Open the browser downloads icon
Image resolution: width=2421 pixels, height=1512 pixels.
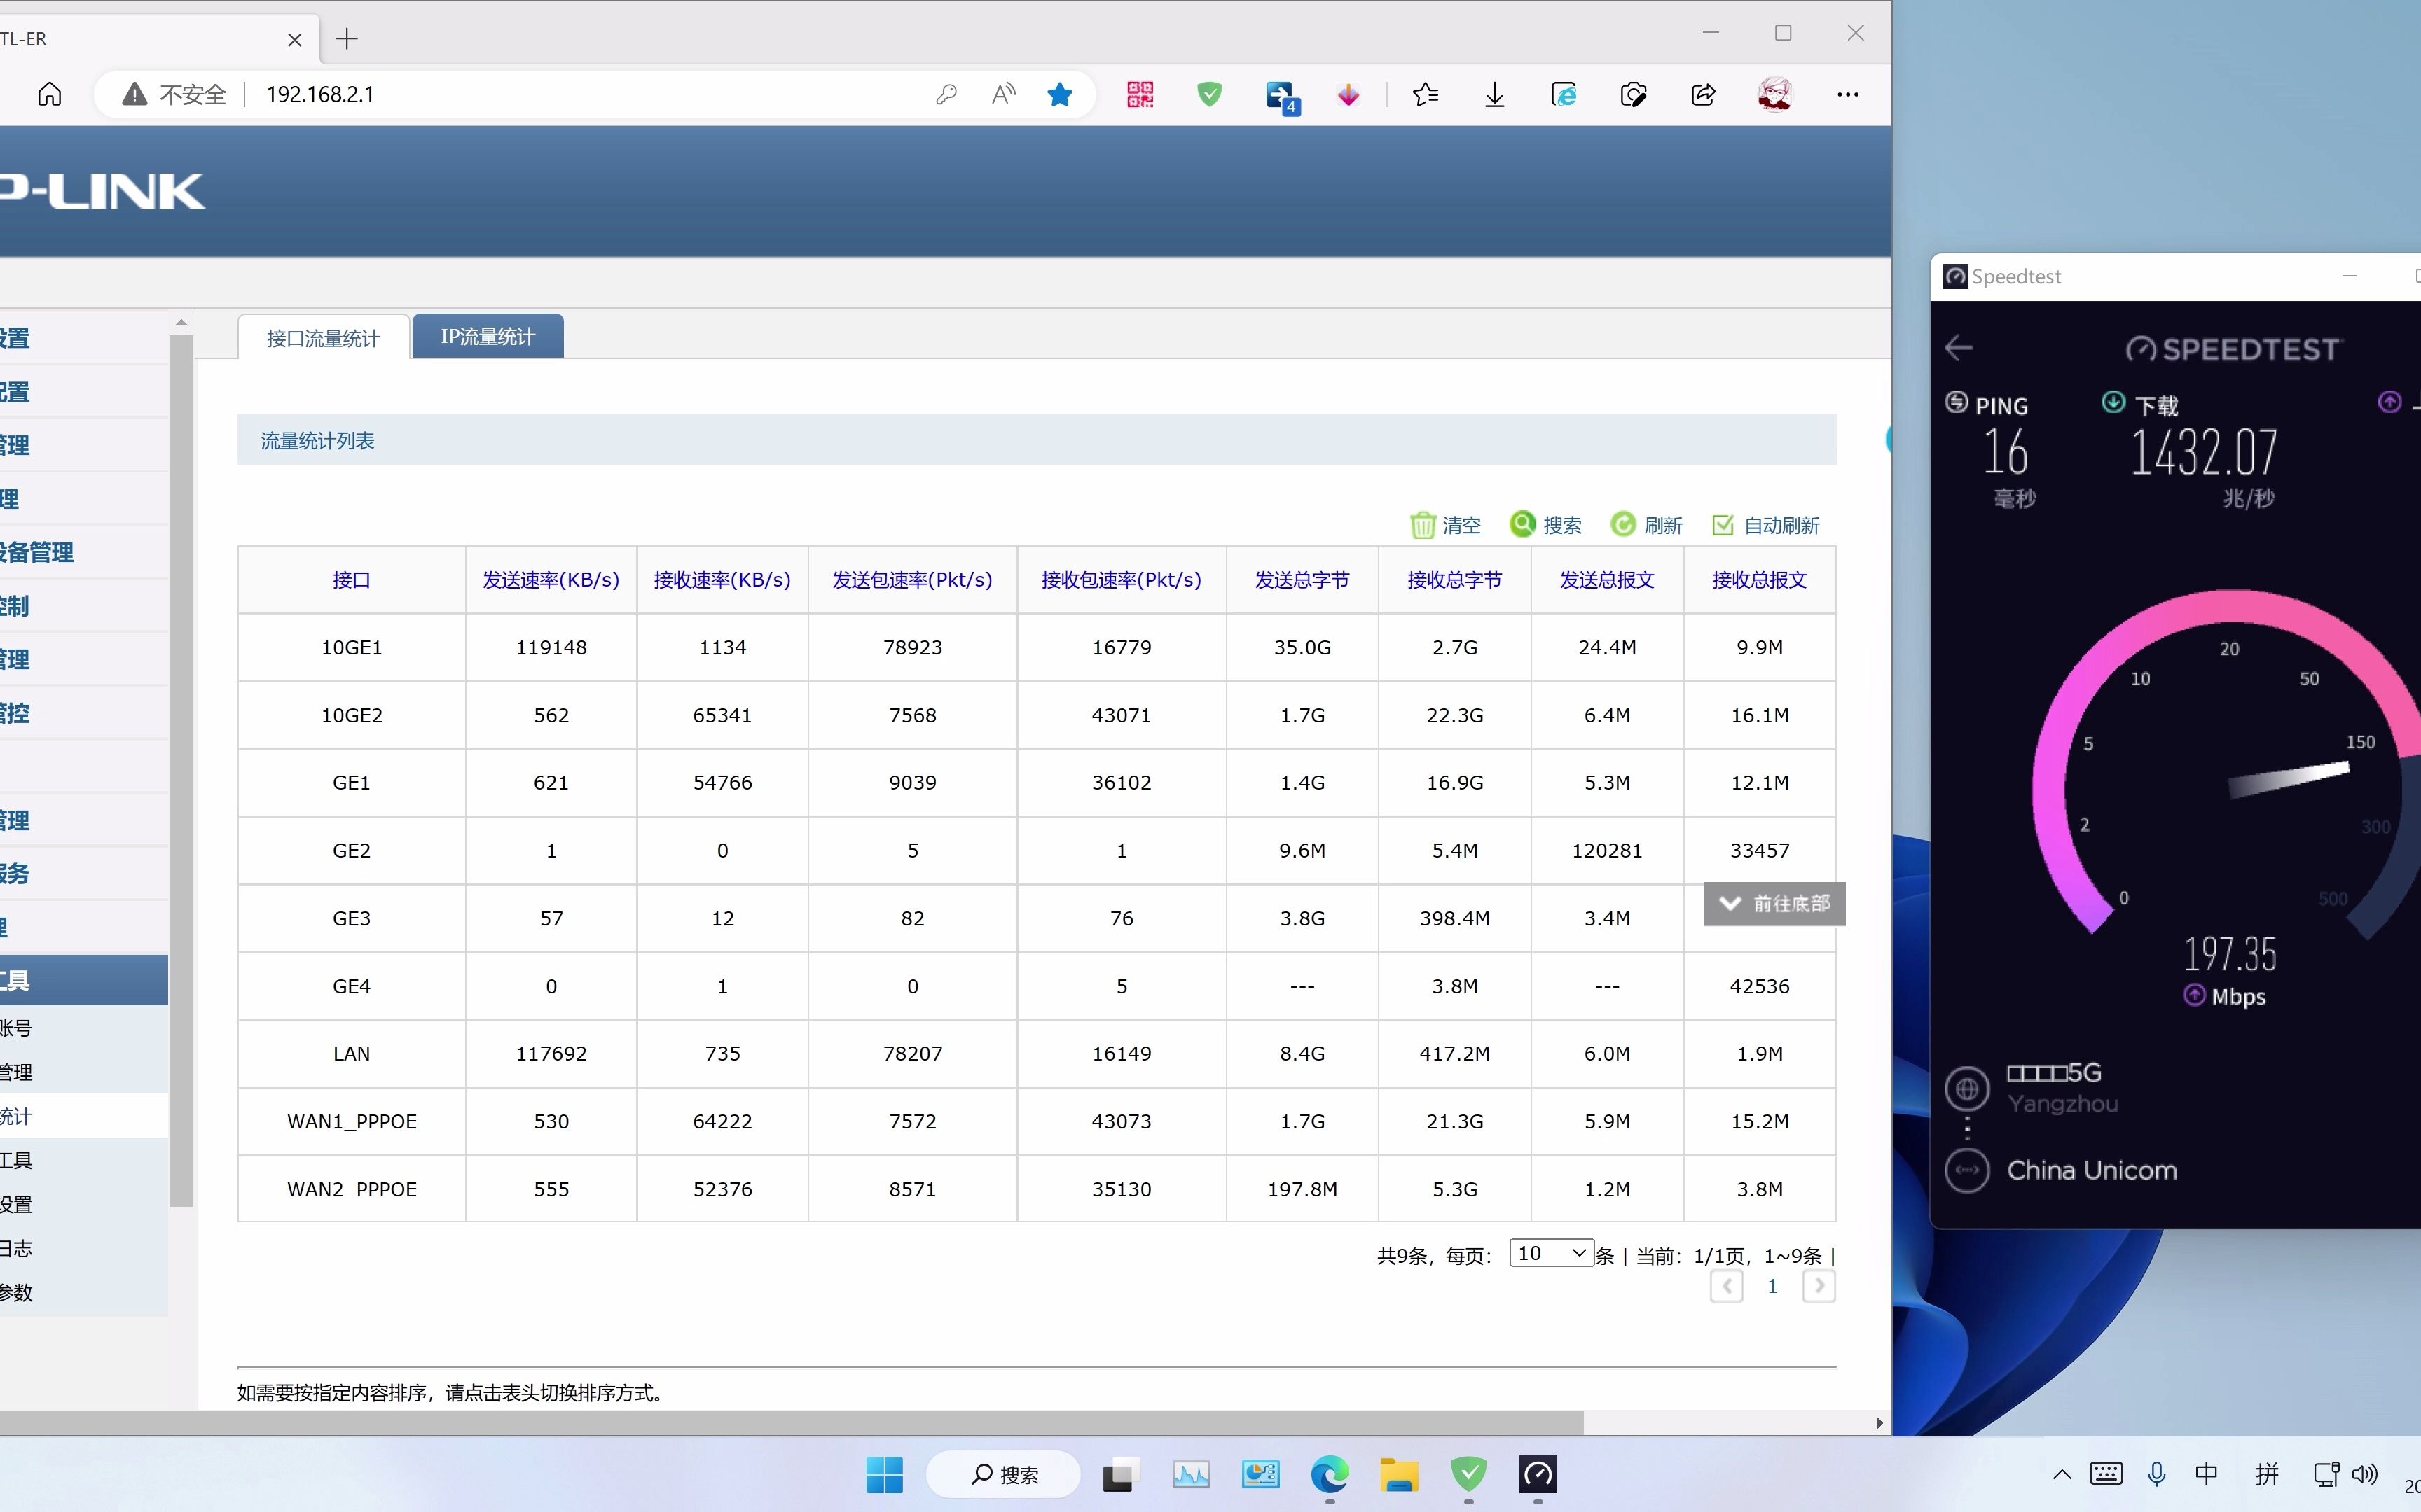point(1495,94)
